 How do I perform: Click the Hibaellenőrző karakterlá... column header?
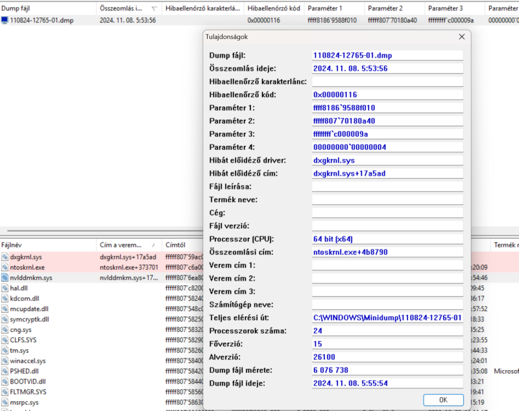tap(203, 8)
